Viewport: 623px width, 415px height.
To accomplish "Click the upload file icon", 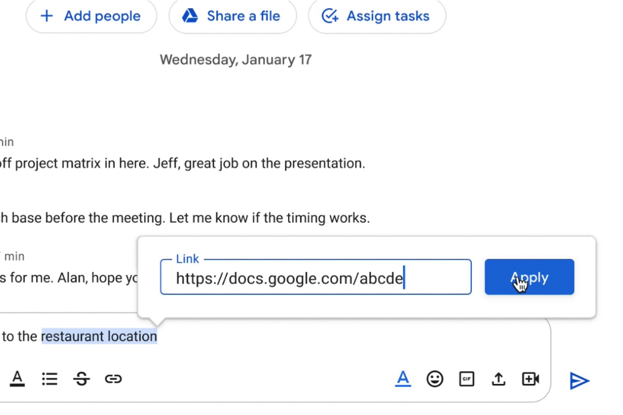I will click(498, 379).
